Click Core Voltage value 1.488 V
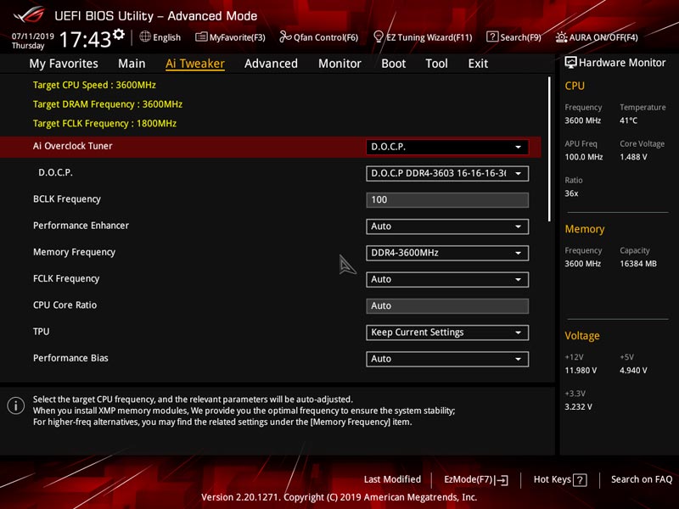Viewport: 679px width, 509px height. click(x=633, y=157)
